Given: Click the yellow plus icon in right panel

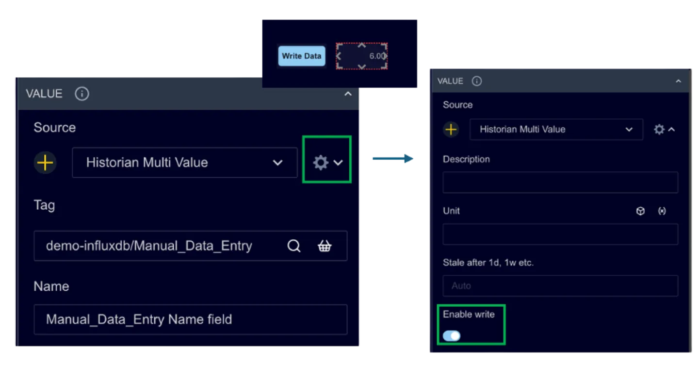Looking at the screenshot, I should 451,130.
